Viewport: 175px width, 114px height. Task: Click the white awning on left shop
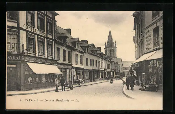coord(44,68)
